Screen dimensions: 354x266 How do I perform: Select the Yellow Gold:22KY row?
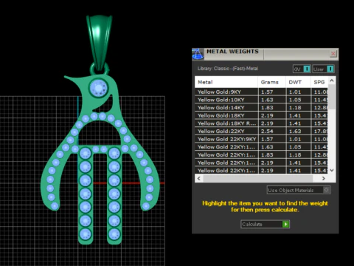click(x=261, y=132)
